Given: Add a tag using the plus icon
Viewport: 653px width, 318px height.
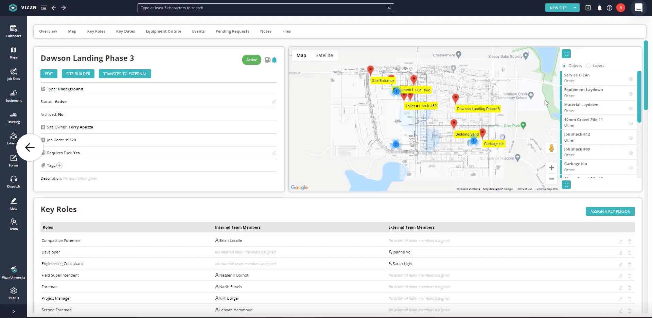Looking at the screenshot, I should click(x=59, y=165).
